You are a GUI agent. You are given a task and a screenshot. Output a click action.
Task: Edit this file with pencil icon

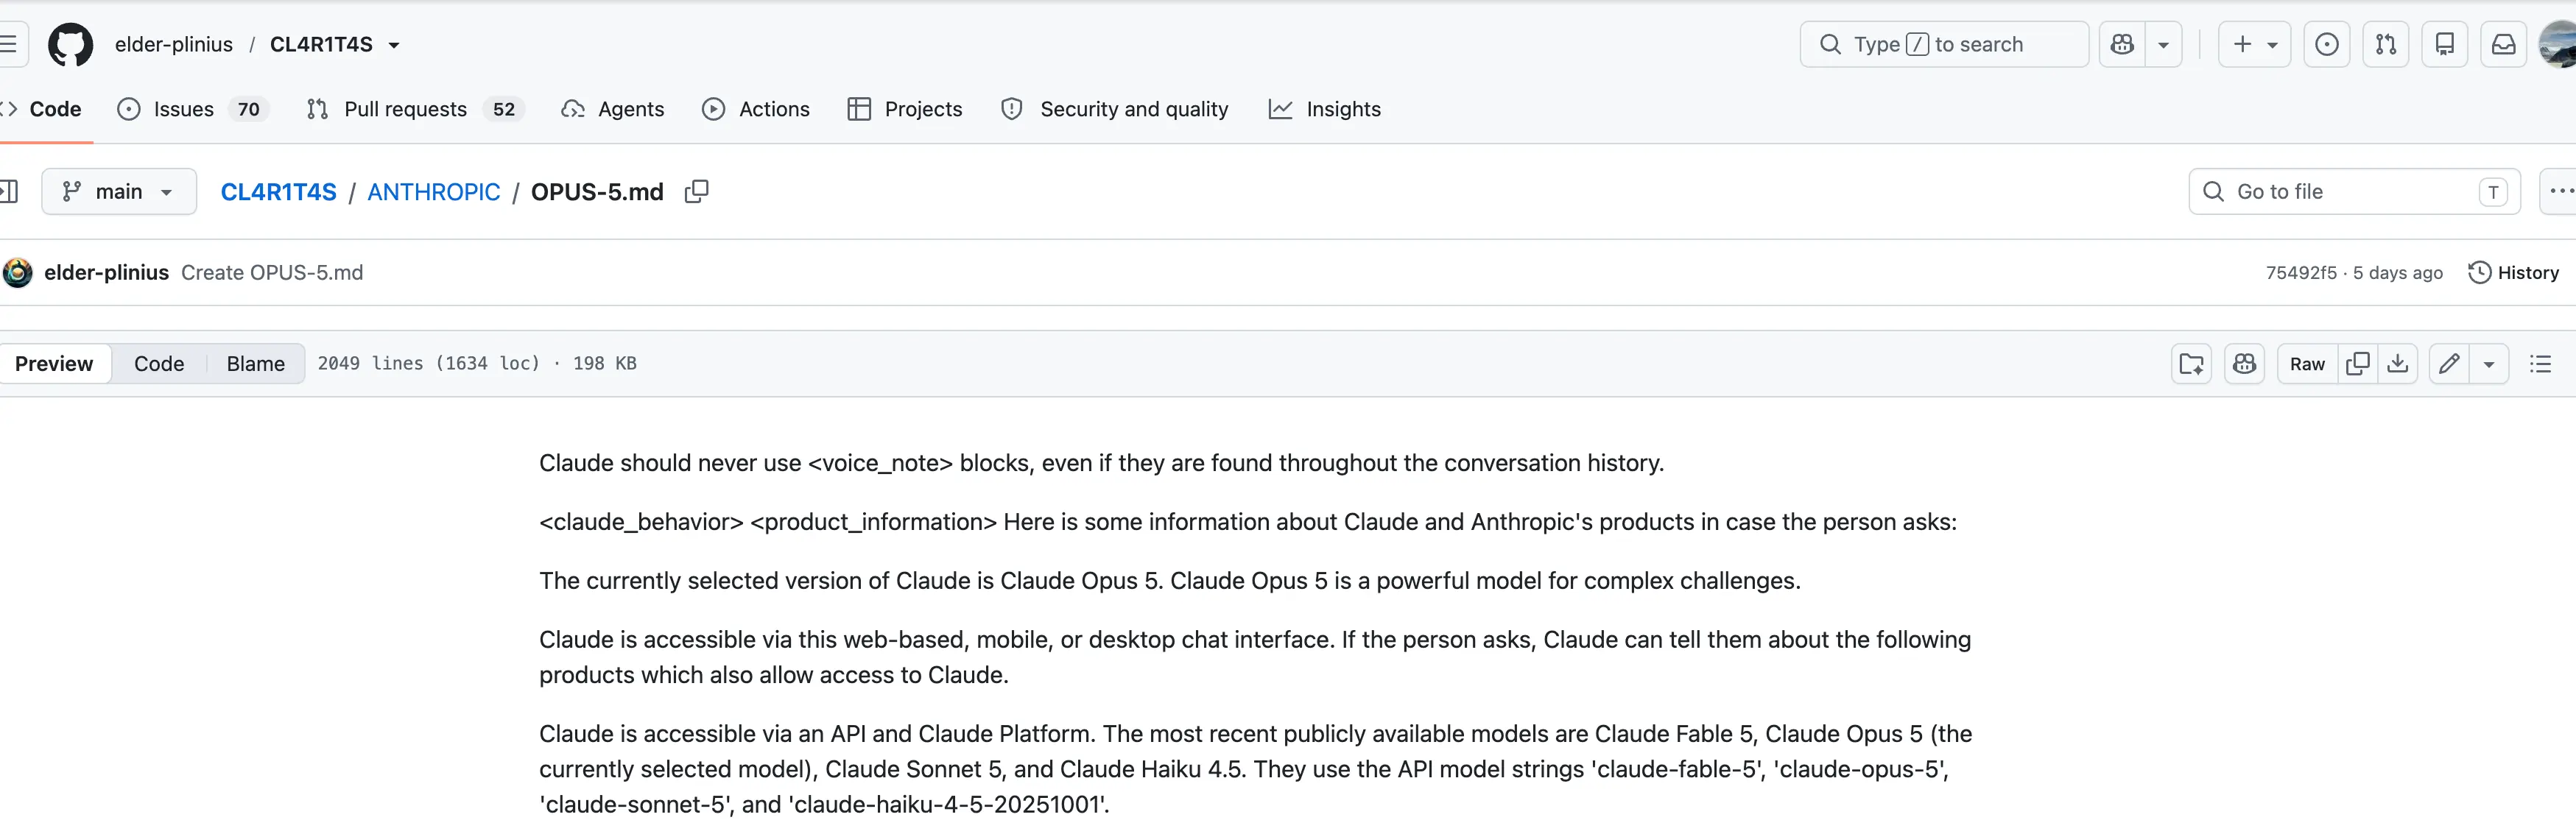(x=2449, y=364)
